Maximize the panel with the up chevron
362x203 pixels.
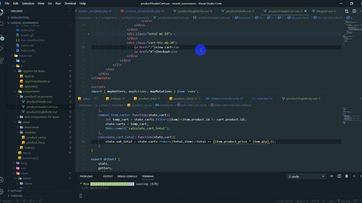[354, 176]
